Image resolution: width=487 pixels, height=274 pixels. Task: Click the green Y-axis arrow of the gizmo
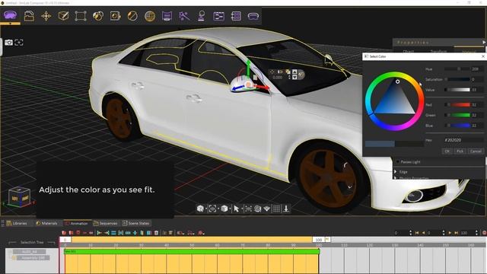pyautogui.click(x=248, y=68)
